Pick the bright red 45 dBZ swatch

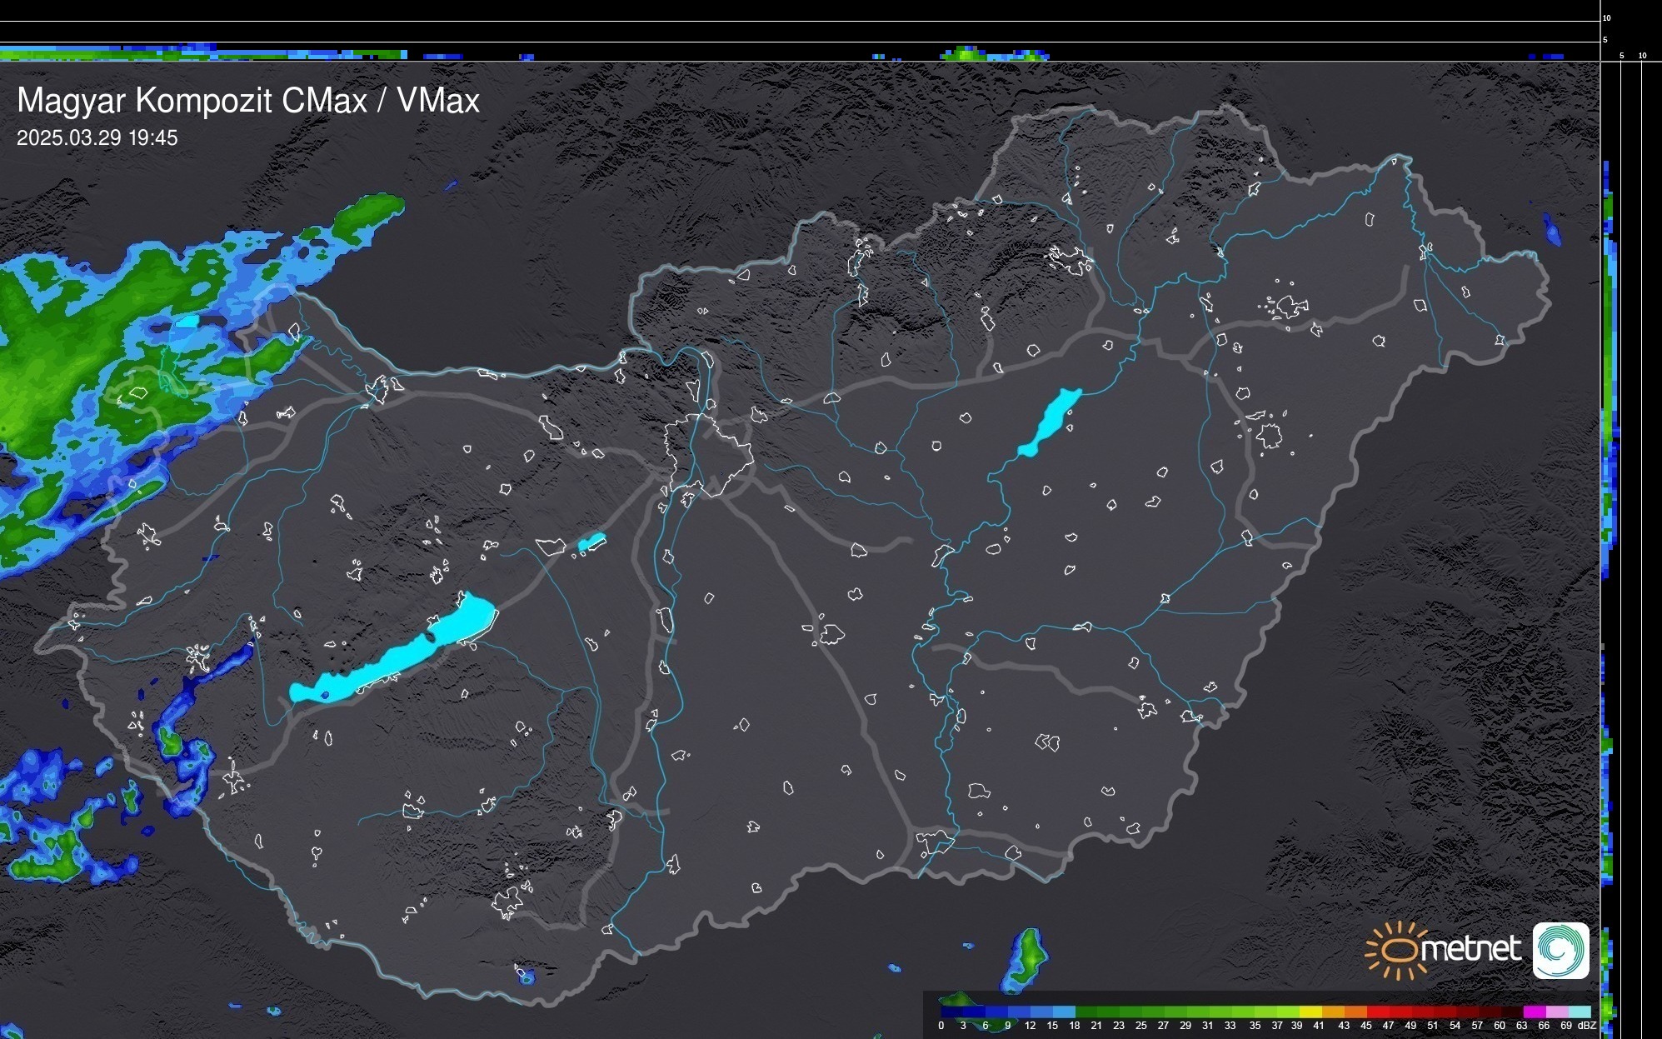pyautogui.click(x=1378, y=1012)
